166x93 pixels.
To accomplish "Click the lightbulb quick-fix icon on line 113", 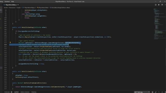I will 10,43.
